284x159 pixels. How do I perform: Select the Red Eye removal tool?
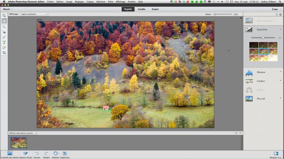coord(4,32)
